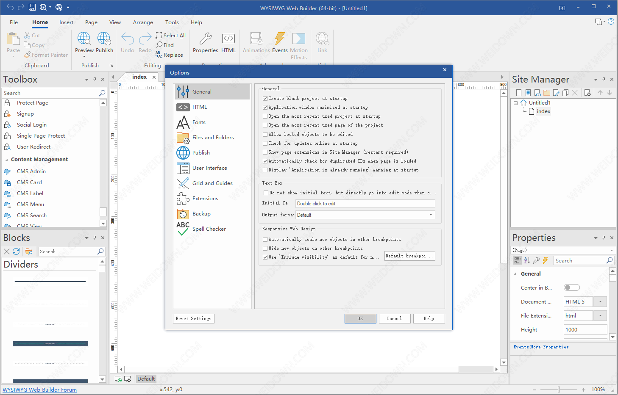Open Files and Folders options
Viewport: 618px width, 395px height.
[213, 138]
